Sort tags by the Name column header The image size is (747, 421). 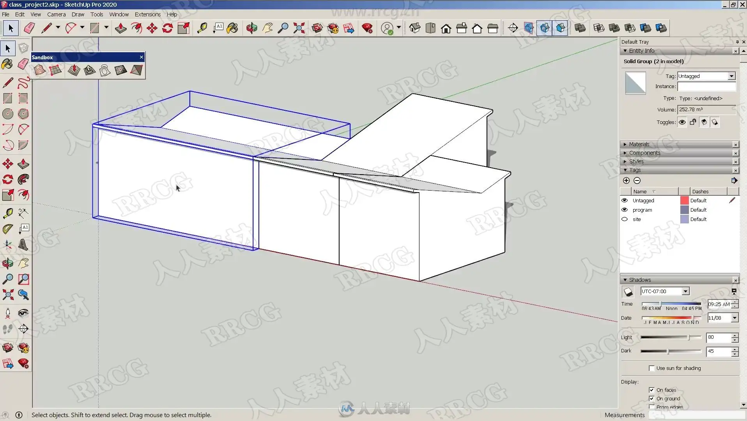(655, 191)
